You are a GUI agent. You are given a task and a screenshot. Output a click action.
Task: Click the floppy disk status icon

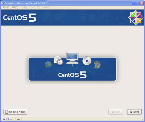coord(11,119)
